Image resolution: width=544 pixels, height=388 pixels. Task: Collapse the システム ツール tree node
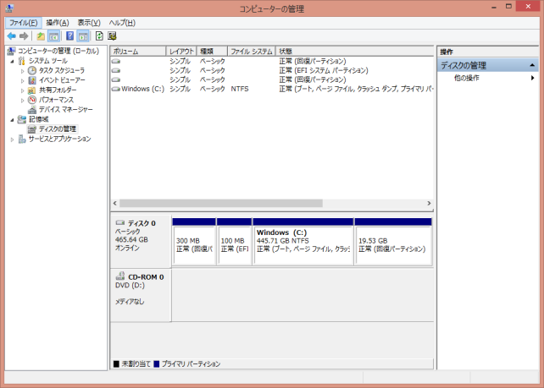click(x=13, y=61)
